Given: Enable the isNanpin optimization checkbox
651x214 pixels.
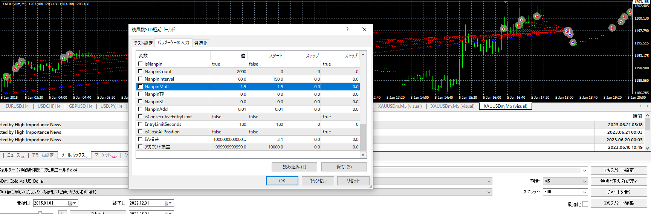Looking at the screenshot, I should coord(141,64).
